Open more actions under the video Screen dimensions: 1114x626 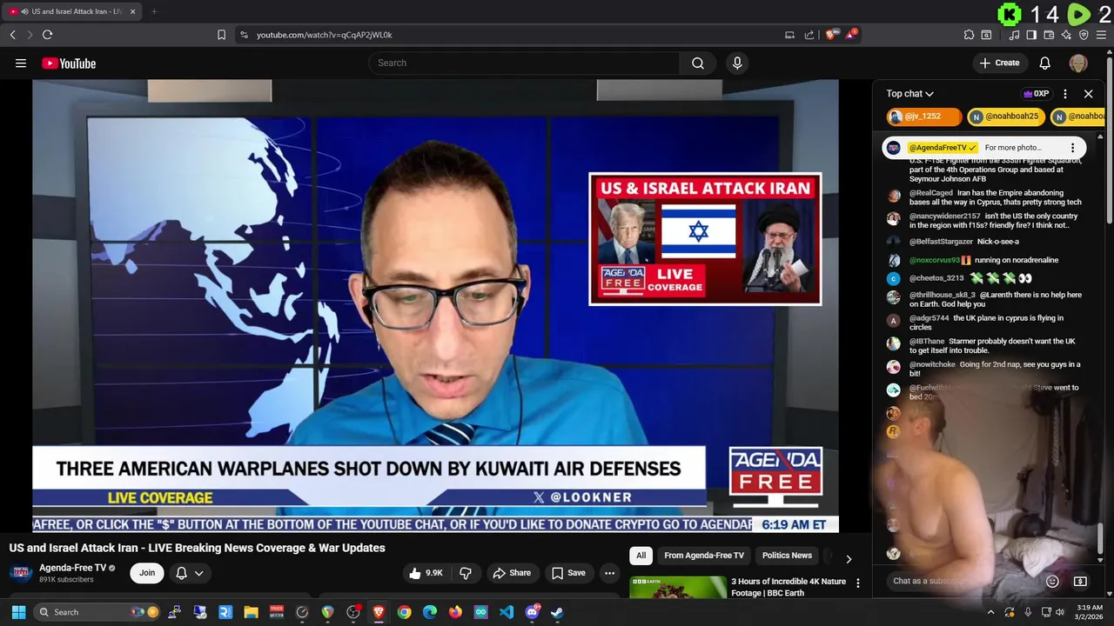(x=610, y=573)
